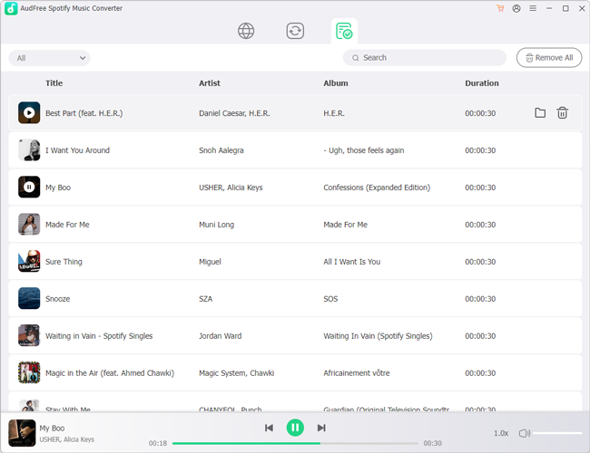Seek on the playback progress bar
Viewport: 590px width, 453px height.
pos(295,444)
